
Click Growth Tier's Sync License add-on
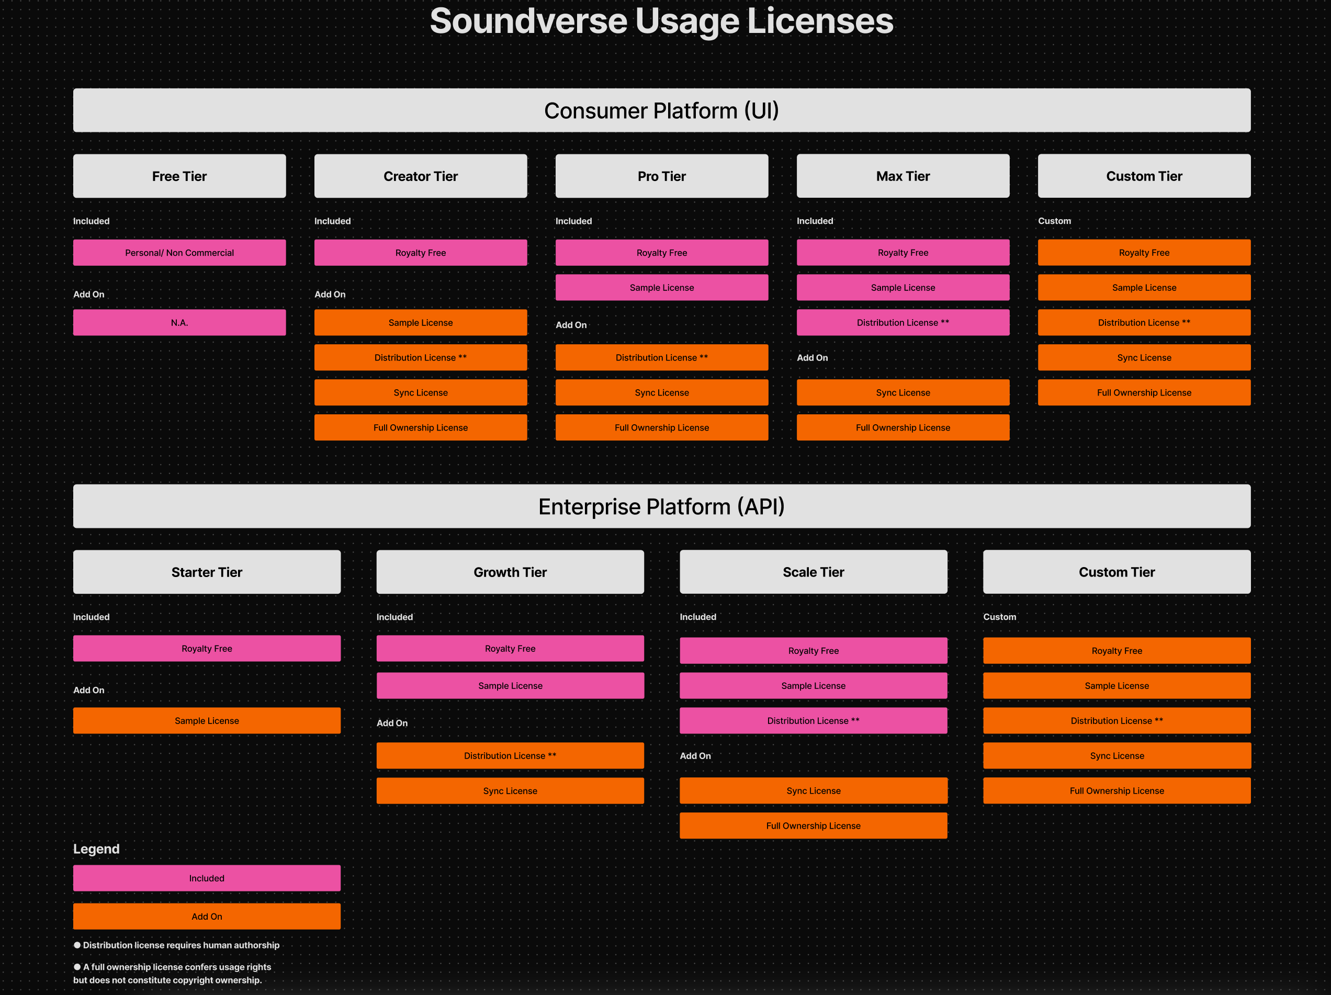point(510,790)
